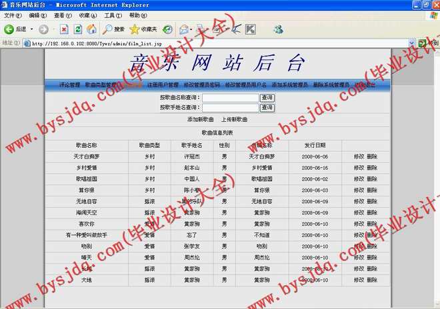
Task: Click the Back navigation arrow icon
Action: [x=9, y=29]
